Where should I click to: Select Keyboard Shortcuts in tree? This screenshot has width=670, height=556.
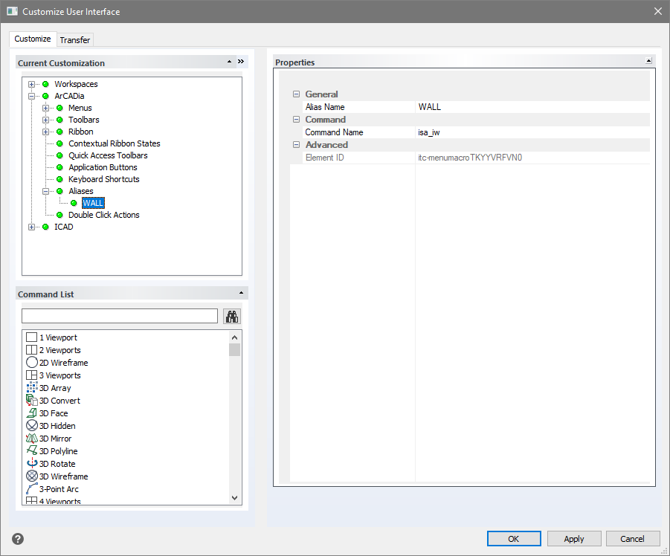(104, 179)
